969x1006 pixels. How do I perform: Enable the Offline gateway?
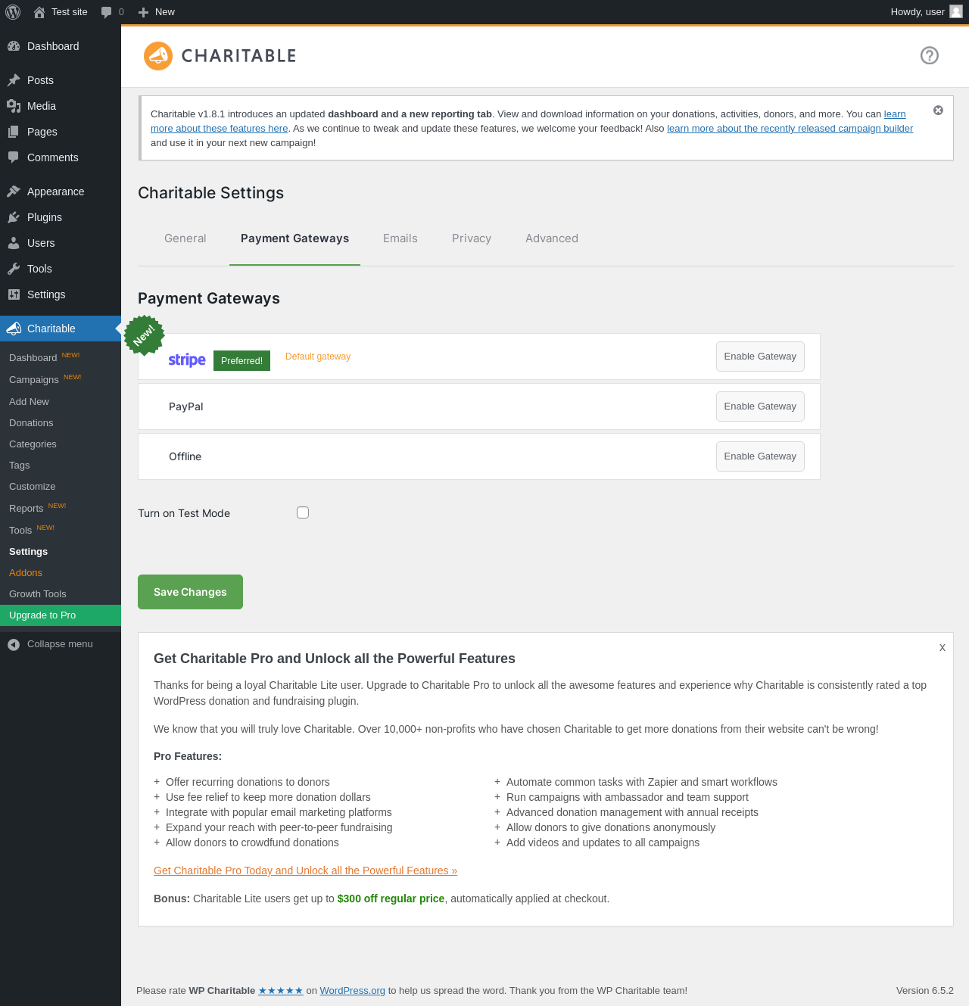pyautogui.click(x=760, y=456)
